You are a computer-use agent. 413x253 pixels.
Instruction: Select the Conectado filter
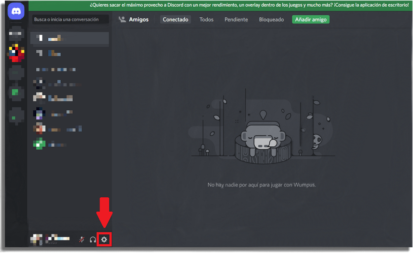point(175,19)
